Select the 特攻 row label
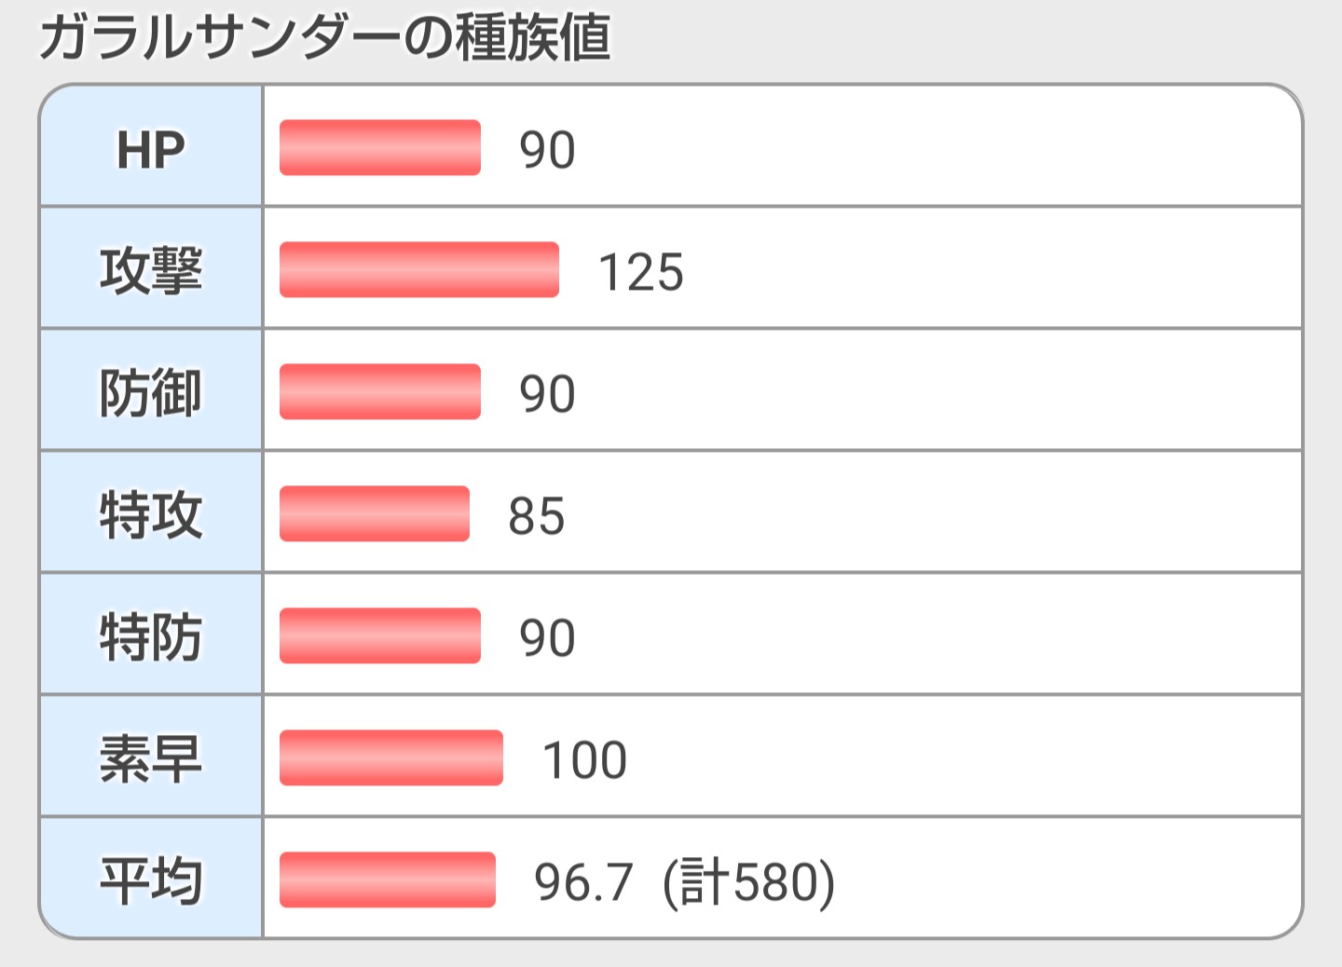 tap(151, 515)
